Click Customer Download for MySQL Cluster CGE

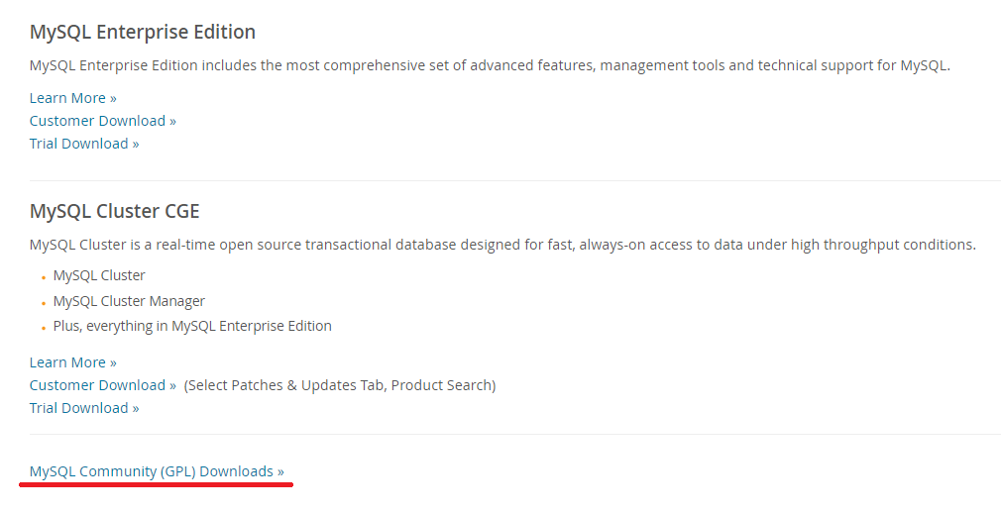point(102,385)
